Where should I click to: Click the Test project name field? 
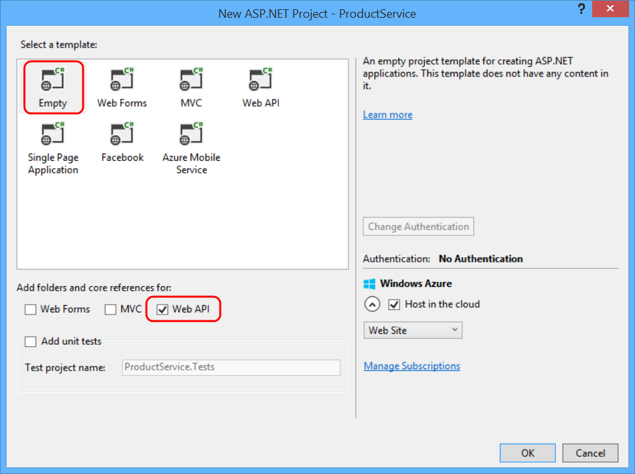tap(231, 367)
